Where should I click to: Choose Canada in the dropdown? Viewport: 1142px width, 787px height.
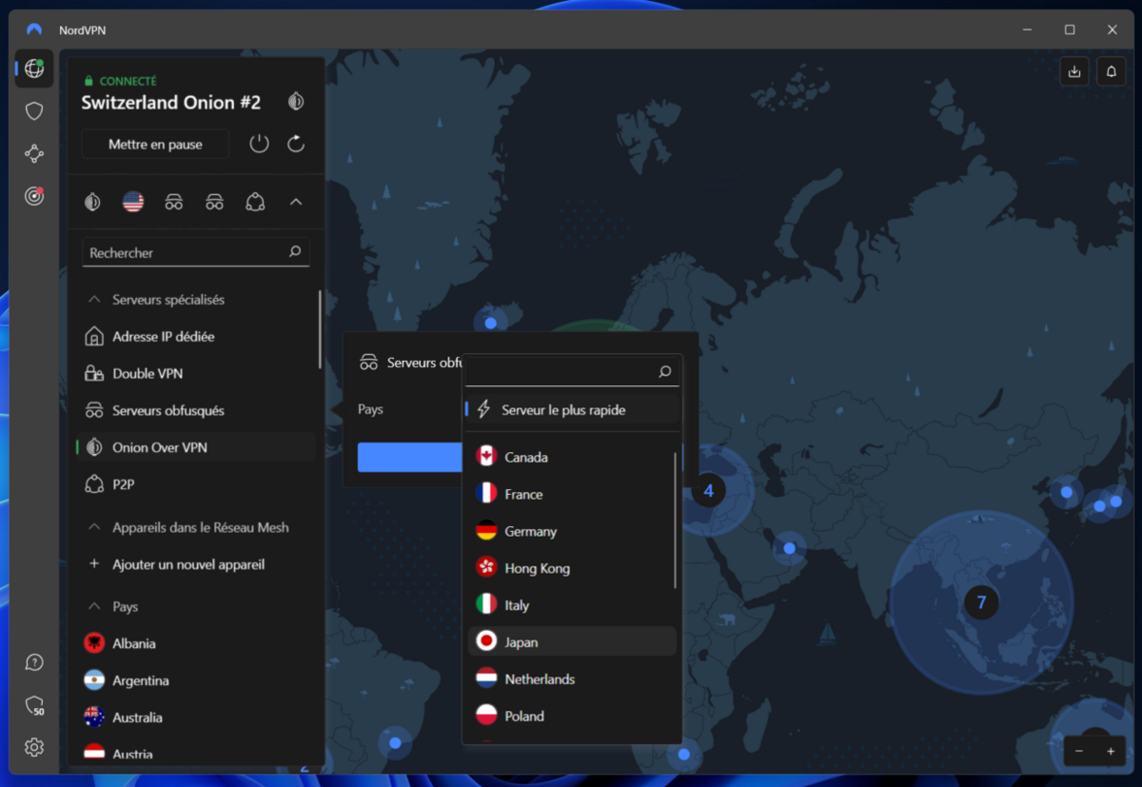click(572, 458)
